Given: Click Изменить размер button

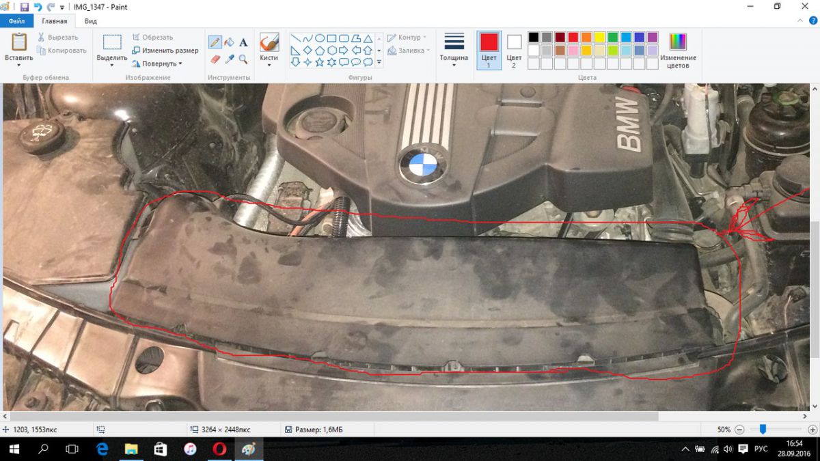Looking at the screenshot, I should click(x=165, y=51).
